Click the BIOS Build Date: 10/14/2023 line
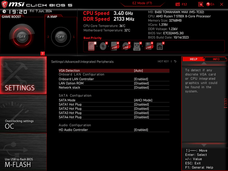 (168, 37)
